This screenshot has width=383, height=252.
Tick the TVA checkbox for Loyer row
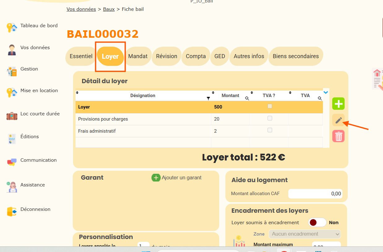pos(270,106)
